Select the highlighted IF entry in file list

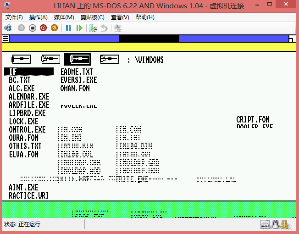29,72
